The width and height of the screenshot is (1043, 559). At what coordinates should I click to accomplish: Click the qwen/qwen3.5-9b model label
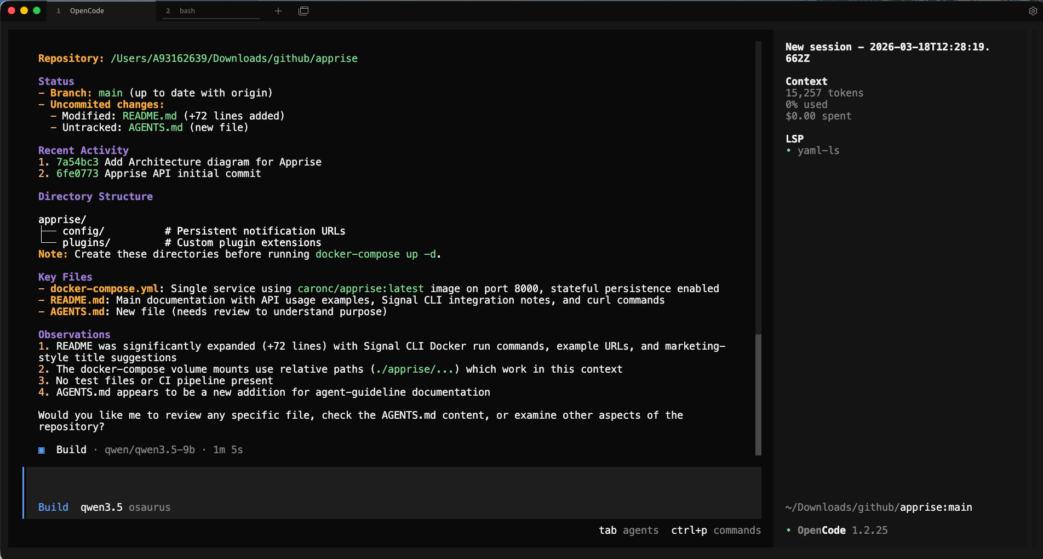149,449
